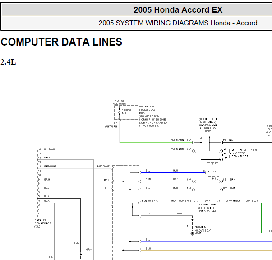Click the "DATA LINK CONNECTOR (DLC)" label
This screenshot has width=272, height=260.
coord(43,223)
